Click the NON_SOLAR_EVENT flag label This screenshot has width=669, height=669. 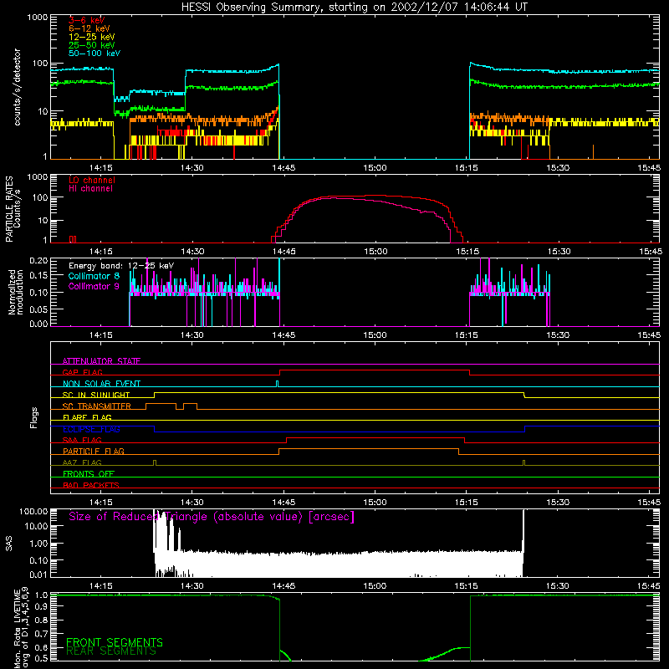[x=101, y=384]
